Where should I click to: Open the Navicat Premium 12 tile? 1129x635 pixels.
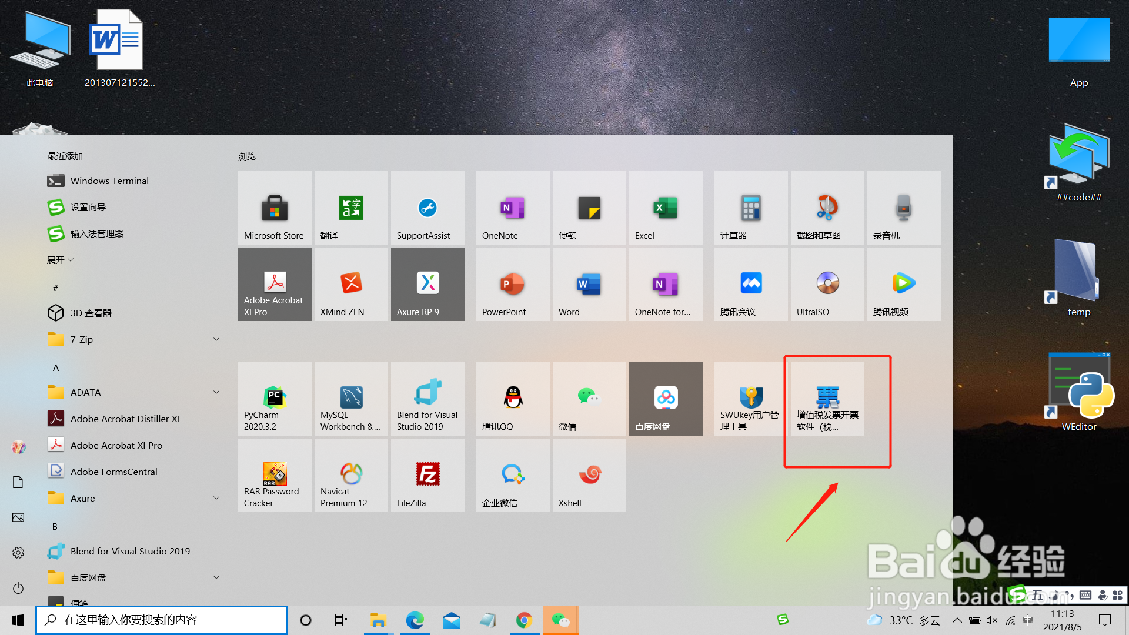coord(351,475)
